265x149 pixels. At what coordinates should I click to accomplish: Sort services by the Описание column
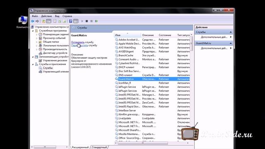coord(149,35)
